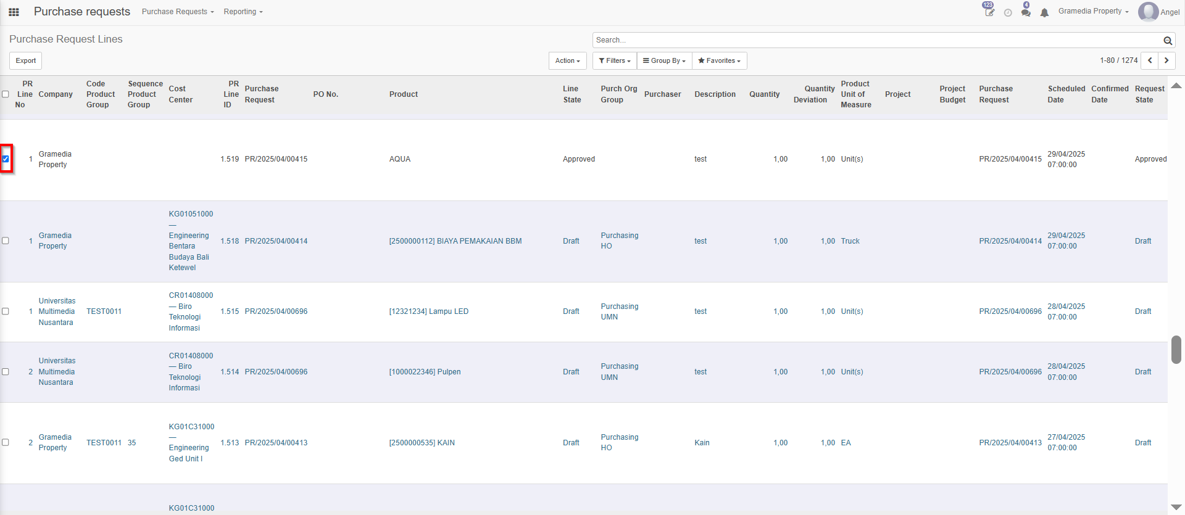This screenshot has width=1185, height=515.
Task: Open the apps grid menu icon
Action: click(x=14, y=12)
